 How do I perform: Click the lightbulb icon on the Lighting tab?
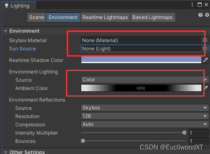click(7, 6)
